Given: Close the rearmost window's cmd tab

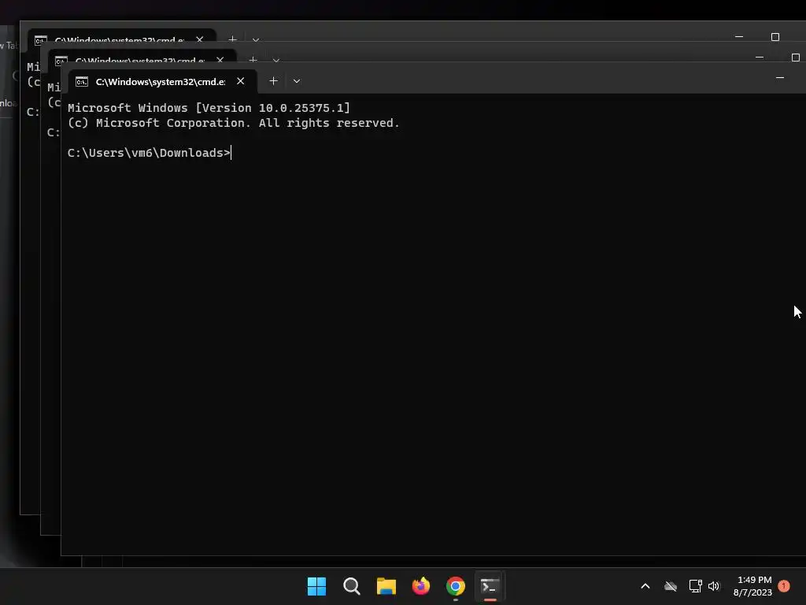Looking at the screenshot, I should click(x=199, y=39).
